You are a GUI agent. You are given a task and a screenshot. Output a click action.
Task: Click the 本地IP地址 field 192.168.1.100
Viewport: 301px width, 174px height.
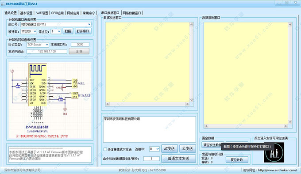coord(47,51)
